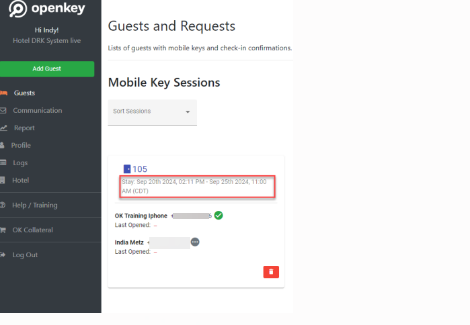
Task: Click the envelope icon for Communication
Action: coord(3,110)
